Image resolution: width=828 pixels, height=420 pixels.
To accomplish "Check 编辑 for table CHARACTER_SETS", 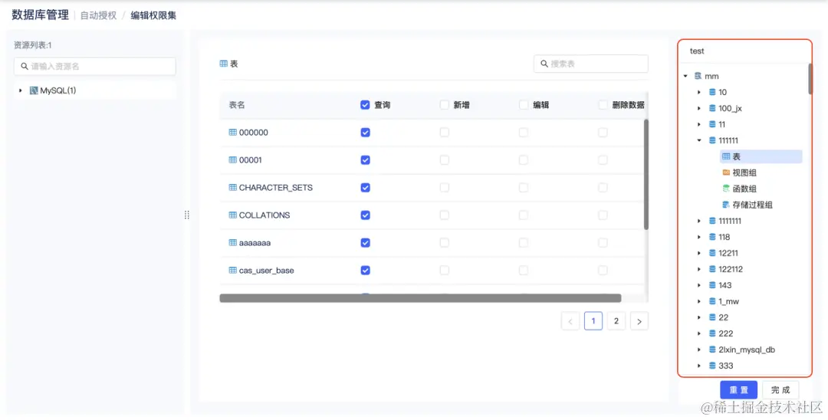I will click(524, 187).
